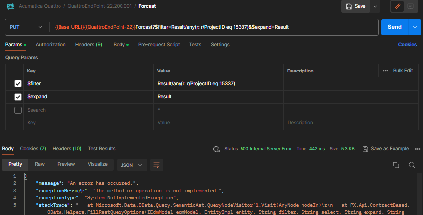Open the Pre-request Script tab
423x215 pixels.
click(x=159, y=45)
